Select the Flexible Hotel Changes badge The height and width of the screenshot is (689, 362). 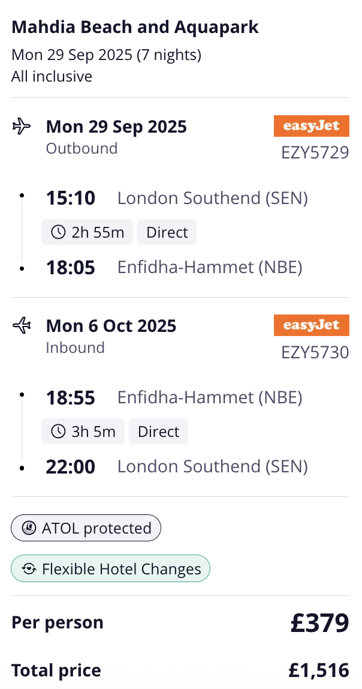[110, 568]
